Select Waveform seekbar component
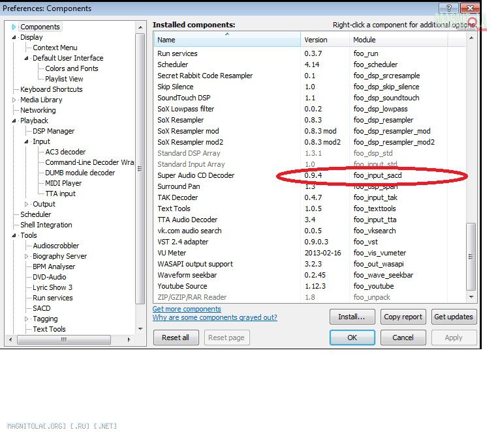This screenshot has width=500, height=432. pyautogui.click(x=309, y=275)
